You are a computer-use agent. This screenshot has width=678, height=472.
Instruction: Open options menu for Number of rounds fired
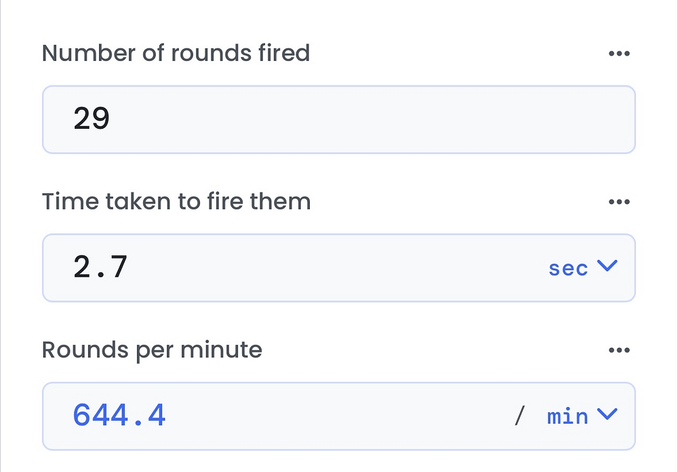(x=619, y=54)
